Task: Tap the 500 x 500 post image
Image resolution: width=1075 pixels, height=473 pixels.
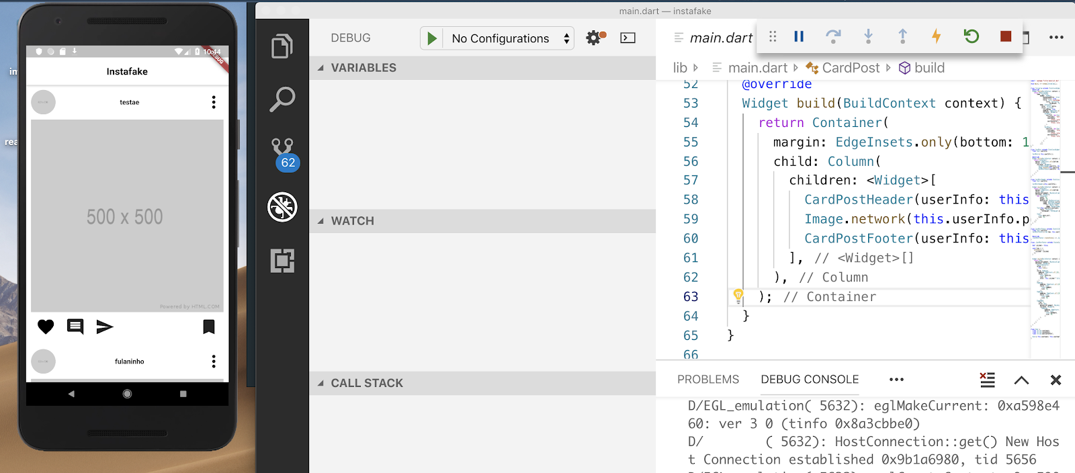Action: tap(127, 216)
